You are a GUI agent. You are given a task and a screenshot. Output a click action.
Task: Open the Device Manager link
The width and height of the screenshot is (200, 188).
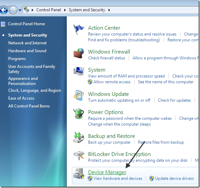pyautogui.click(x=107, y=172)
